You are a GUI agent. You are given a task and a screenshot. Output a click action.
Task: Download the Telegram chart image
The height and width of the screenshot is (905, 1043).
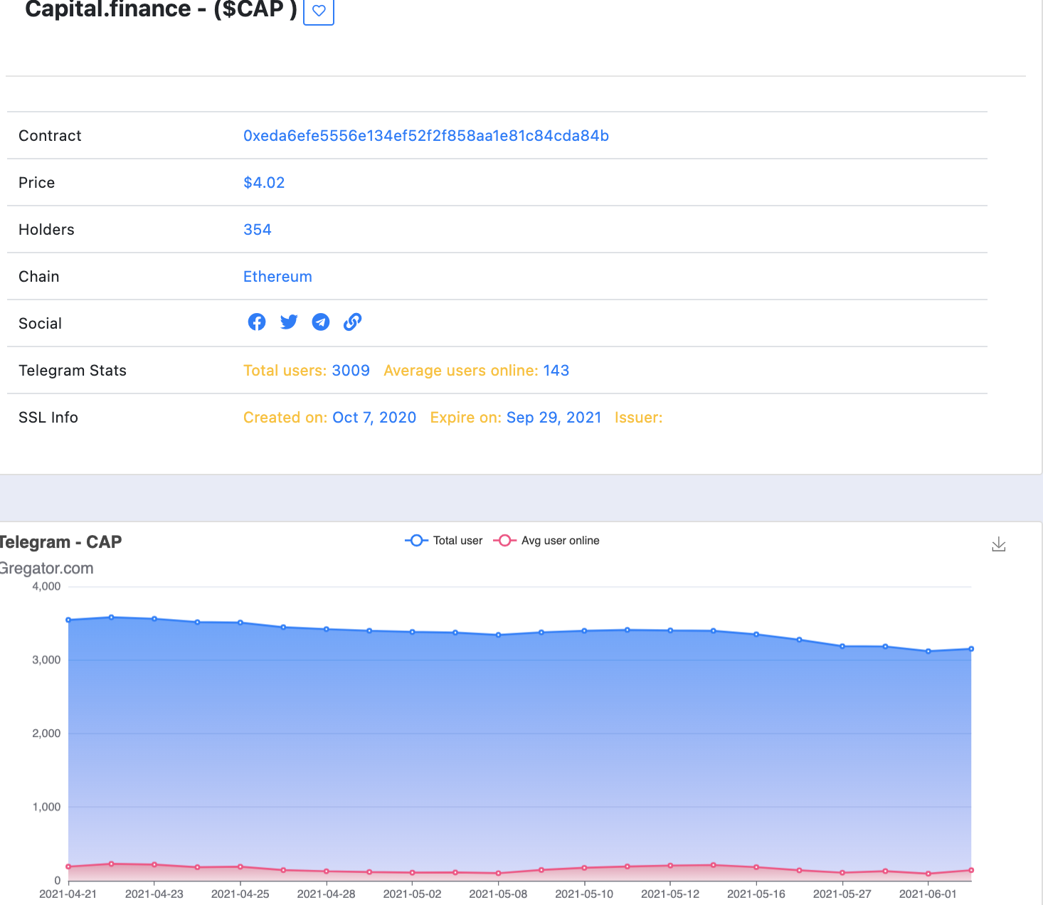click(999, 544)
